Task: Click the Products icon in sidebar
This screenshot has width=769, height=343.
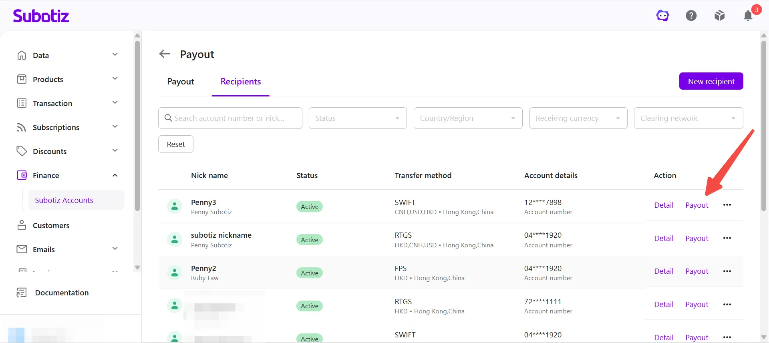Action: click(x=22, y=79)
